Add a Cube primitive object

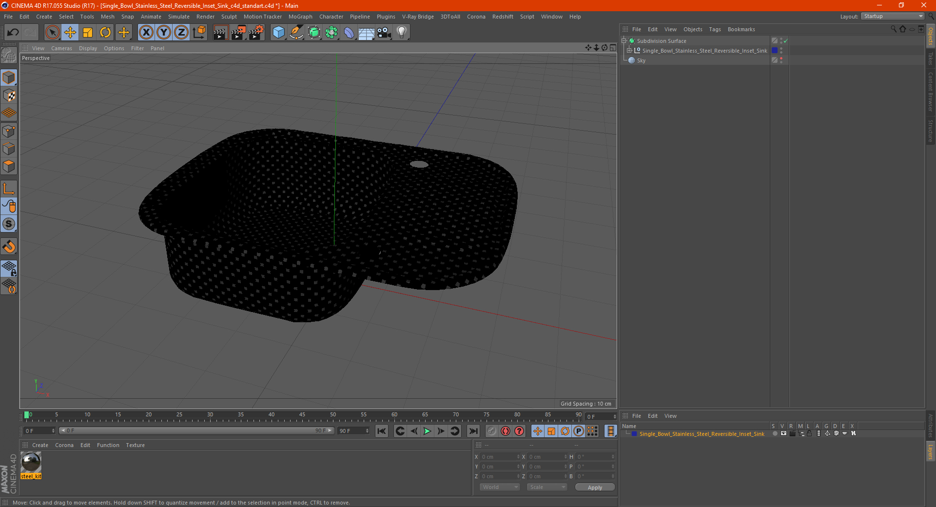click(x=278, y=33)
